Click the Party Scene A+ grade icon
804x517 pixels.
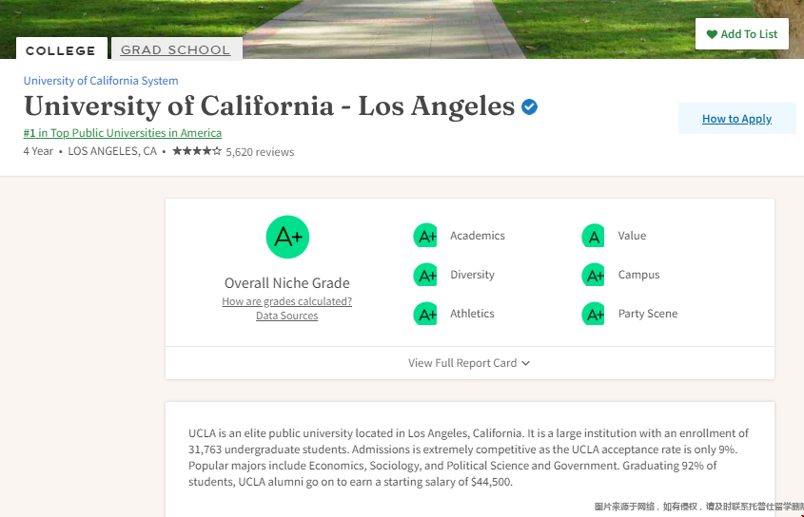click(593, 314)
